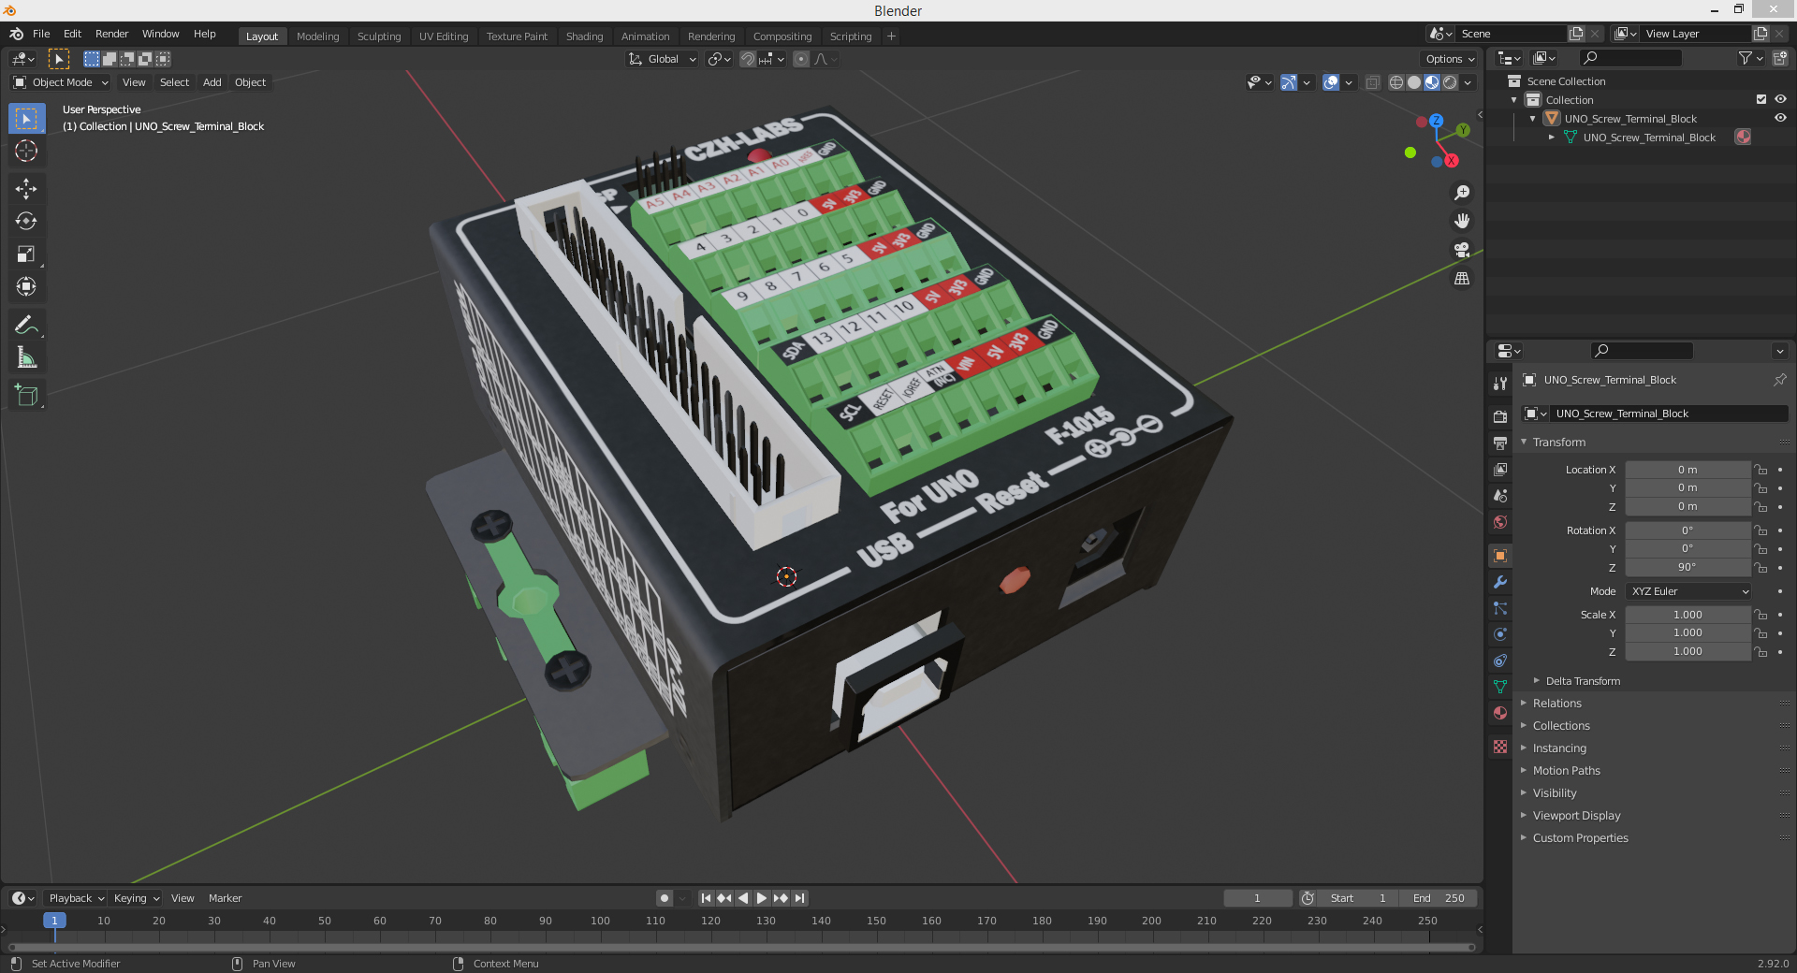Expand the Delta Transform subpanel
This screenshot has width=1797, height=973.
[x=1582, y=681]
